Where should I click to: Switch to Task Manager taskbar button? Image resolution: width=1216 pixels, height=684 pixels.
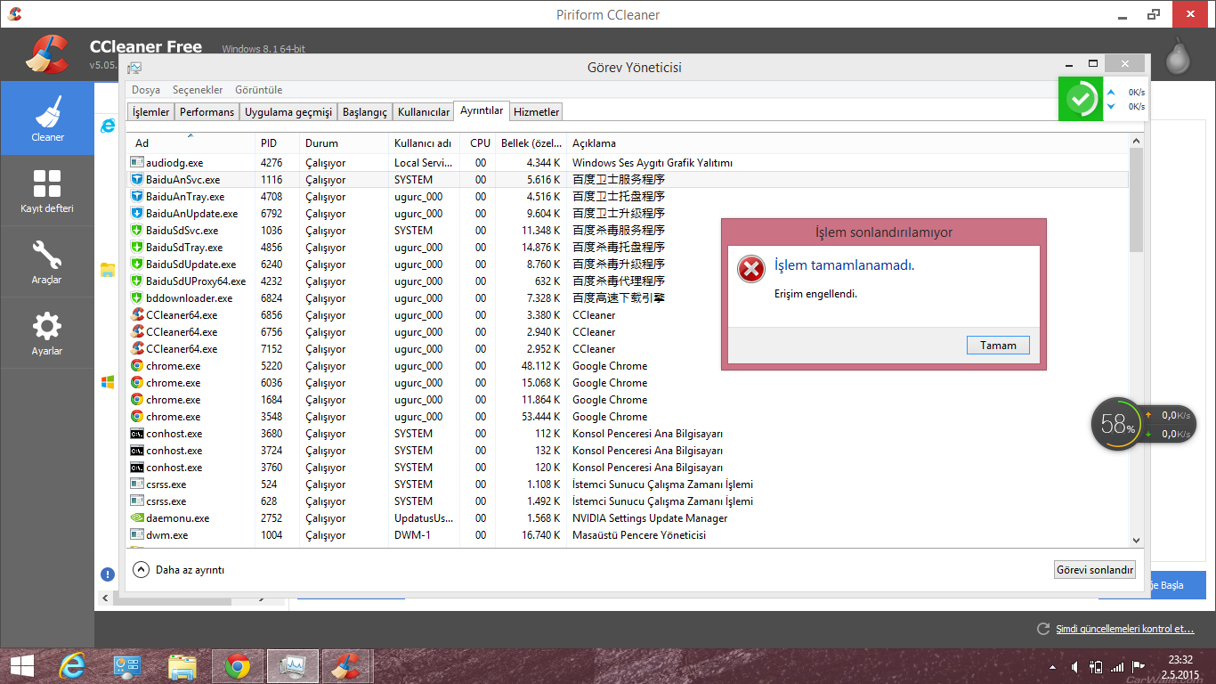point(292,666)
